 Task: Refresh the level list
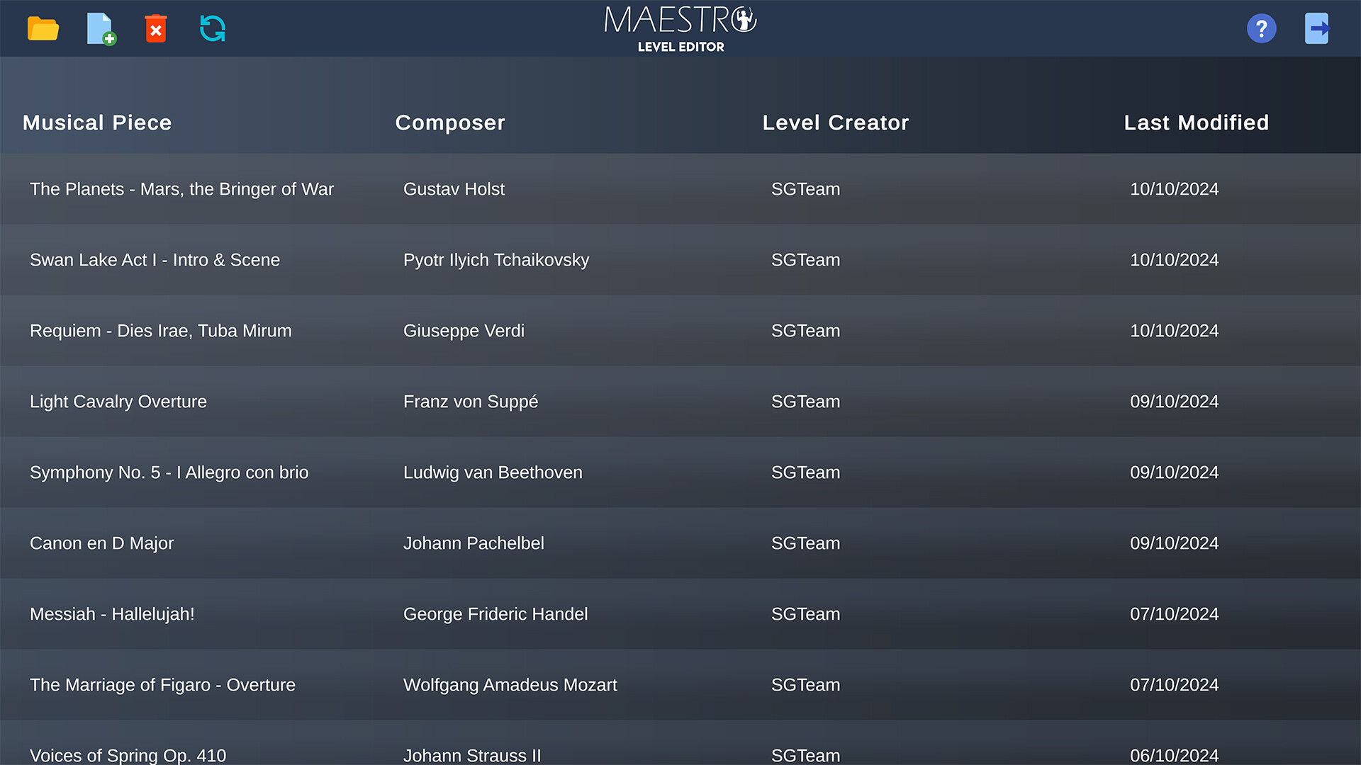tap(213, 29)
